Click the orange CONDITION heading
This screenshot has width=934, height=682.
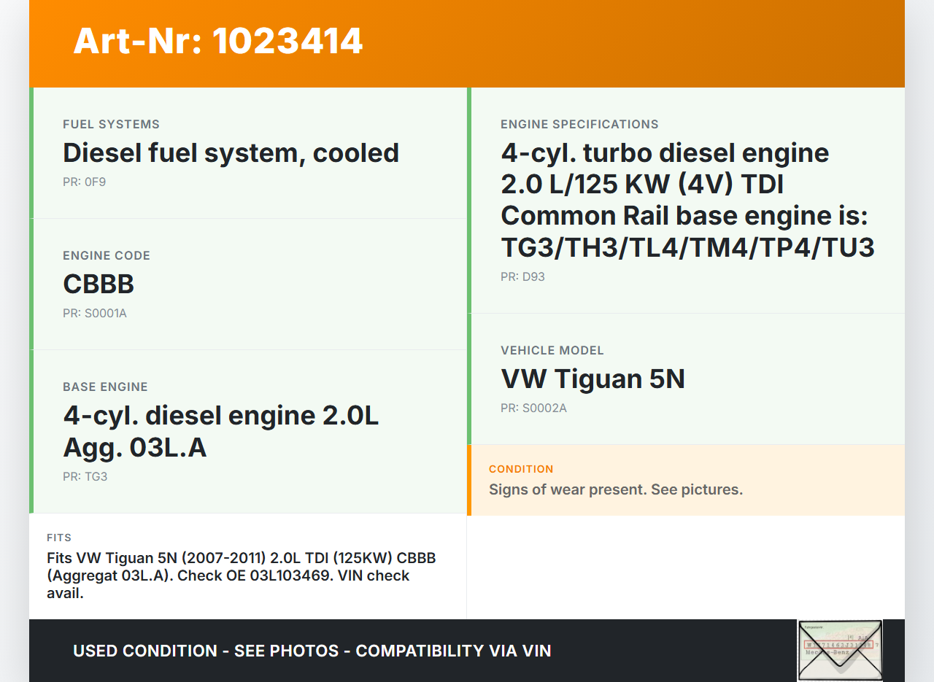coord(521,469)
